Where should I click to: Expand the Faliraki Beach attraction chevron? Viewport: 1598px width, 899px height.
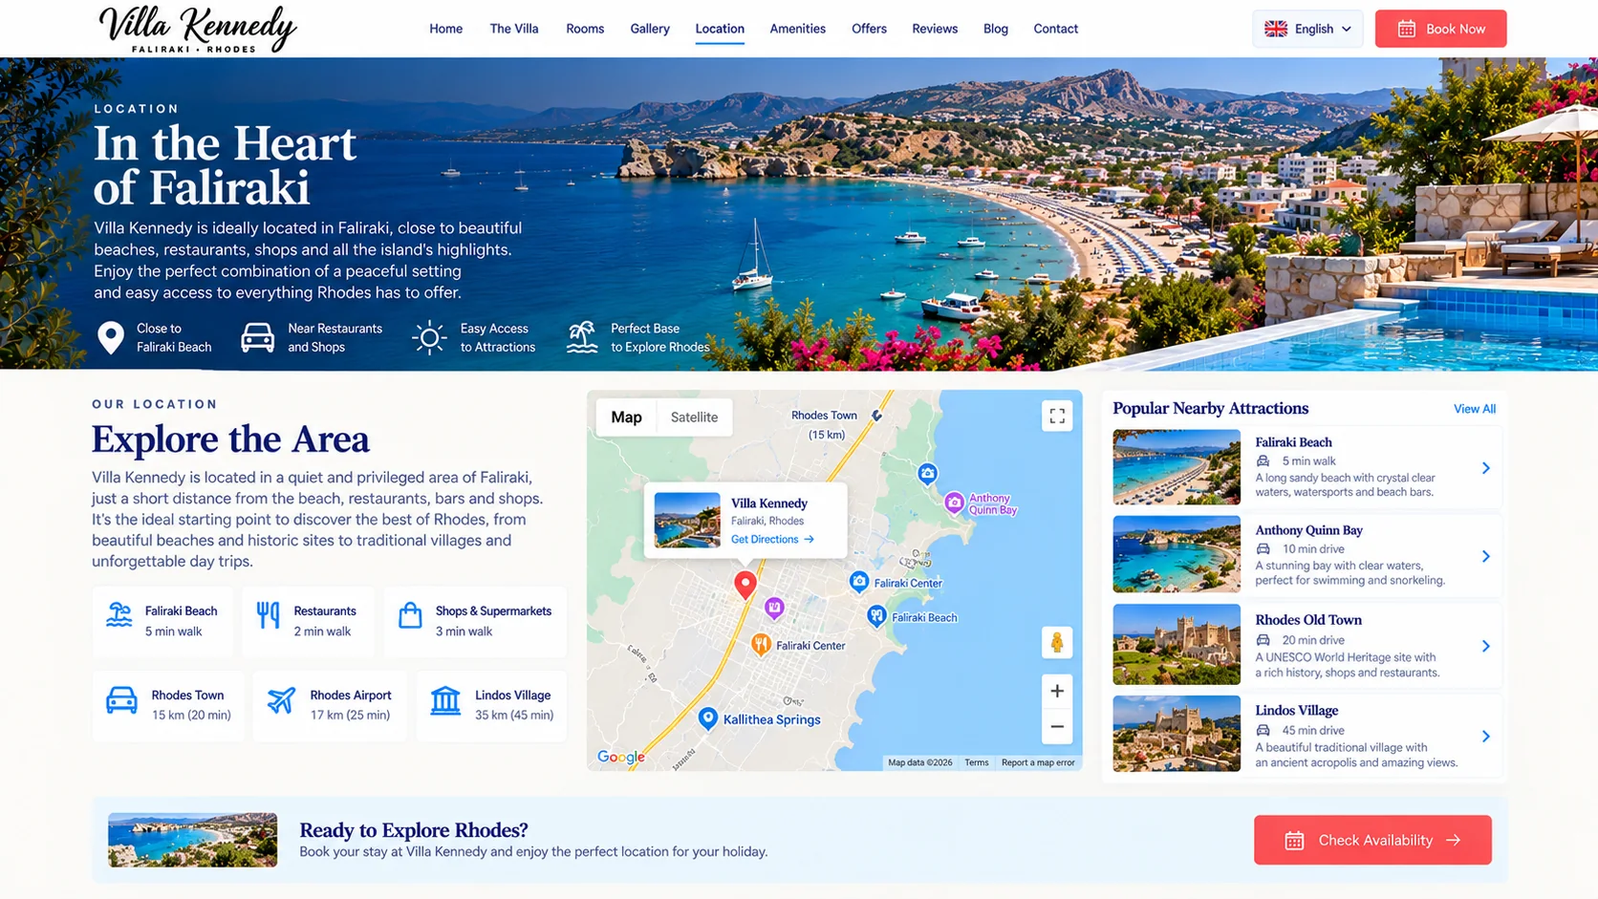[x=1485, y=468]
